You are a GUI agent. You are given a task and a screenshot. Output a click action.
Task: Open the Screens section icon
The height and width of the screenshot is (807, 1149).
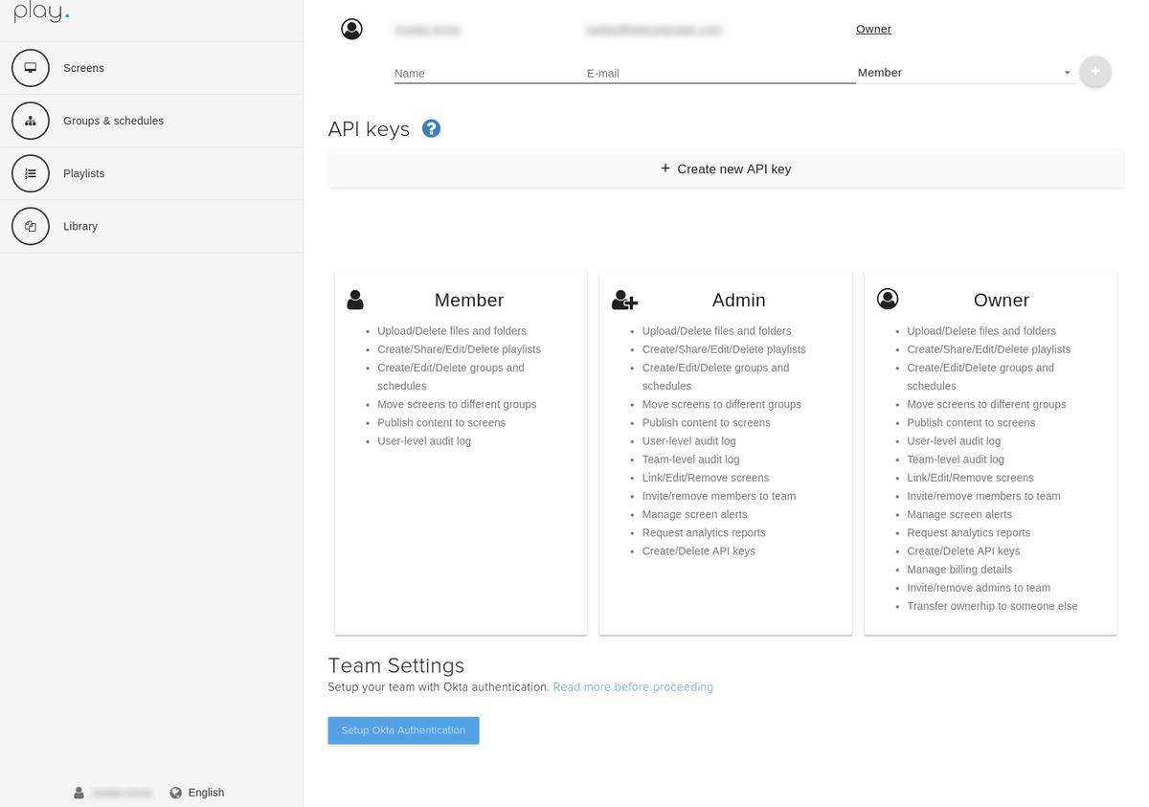31,68
